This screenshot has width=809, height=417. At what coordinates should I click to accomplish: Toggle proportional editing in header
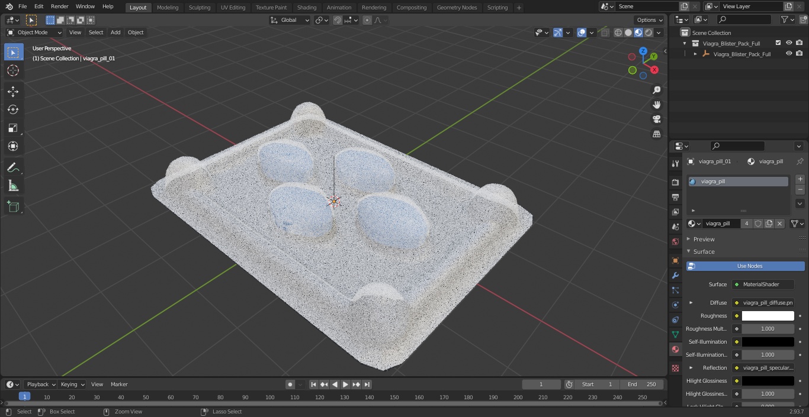point(367,20)
